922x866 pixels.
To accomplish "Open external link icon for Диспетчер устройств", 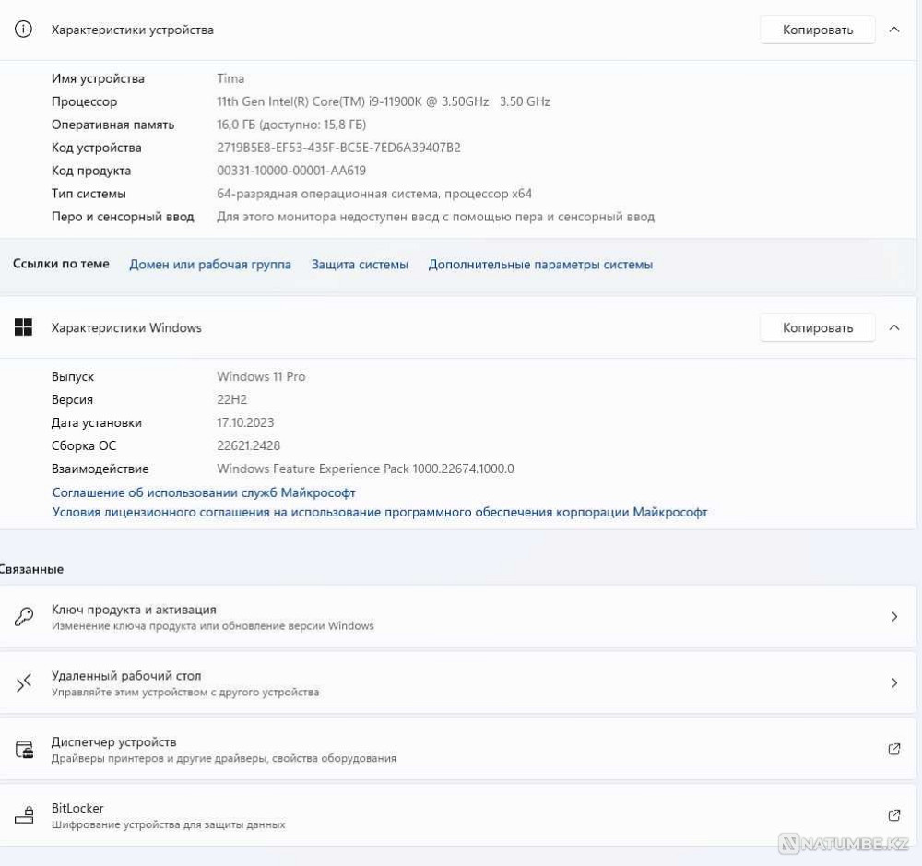I will click(x=893, y=749).
